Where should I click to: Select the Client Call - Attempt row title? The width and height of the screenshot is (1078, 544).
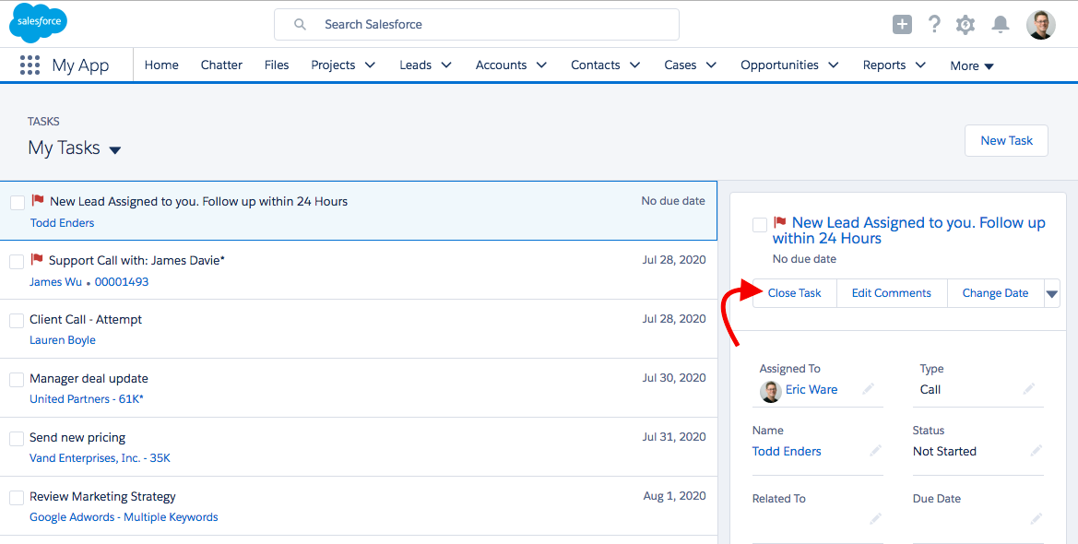click(x=86, y=320)
